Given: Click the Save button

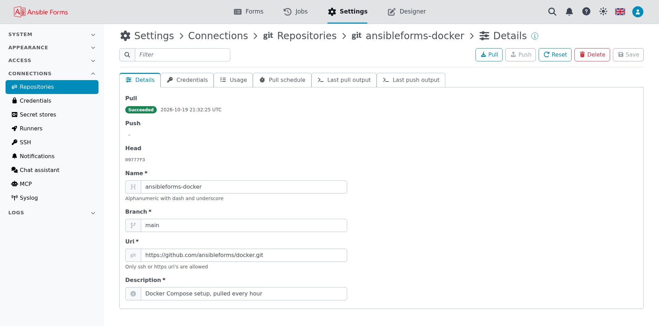Looking at the screenshot, I should [x=628, y=55].
